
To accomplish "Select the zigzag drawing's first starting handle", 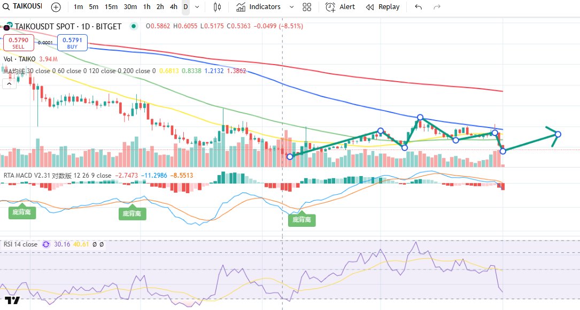I will click(x=290, y=157).
